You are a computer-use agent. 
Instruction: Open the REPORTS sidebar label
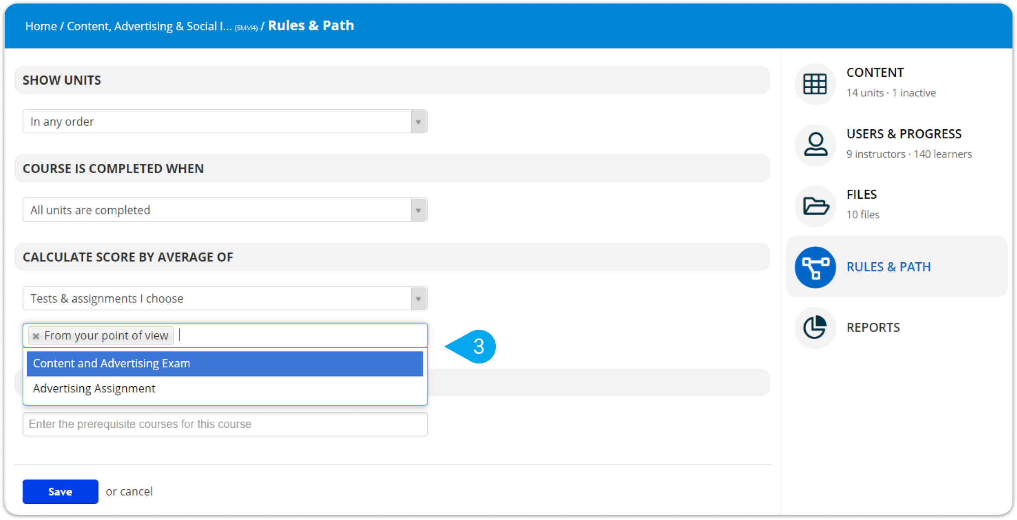tap(873, 328)
